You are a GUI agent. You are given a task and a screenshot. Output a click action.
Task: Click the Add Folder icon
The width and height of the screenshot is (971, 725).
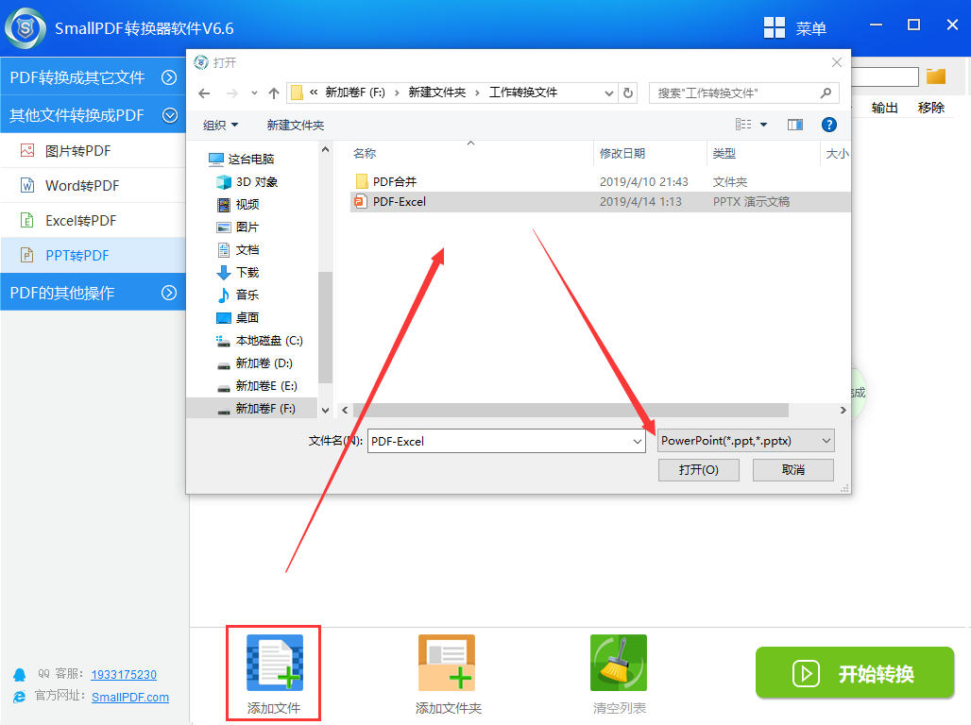447,663
